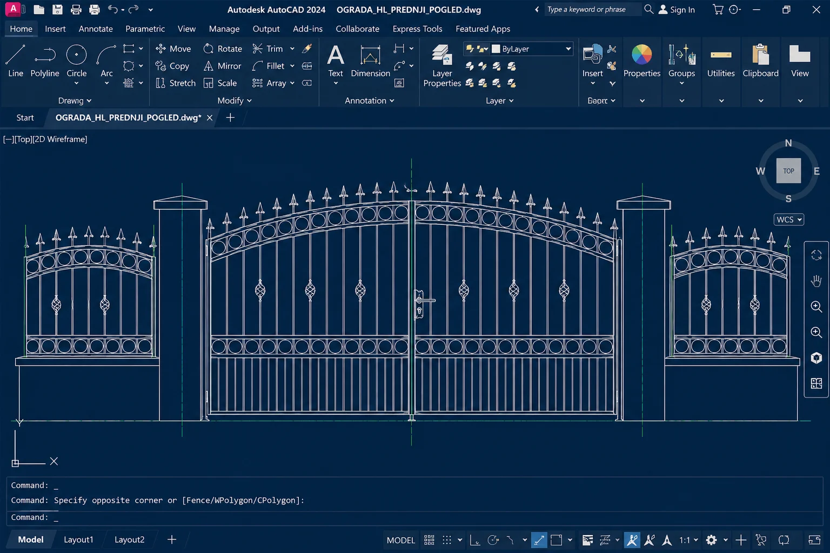Select the Text annotation tool
This screenshot has height=553, width=830.
pos(336,60)
